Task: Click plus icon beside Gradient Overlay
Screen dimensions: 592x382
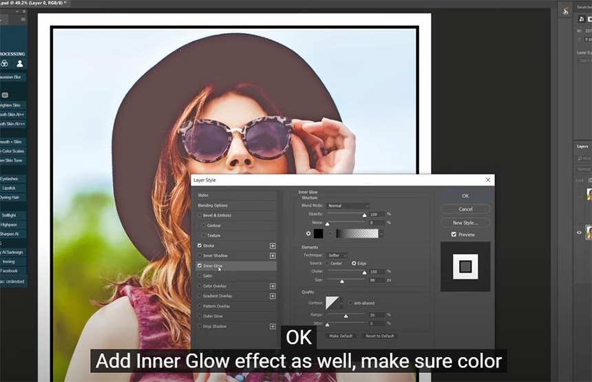Action: tap(273, 296)
